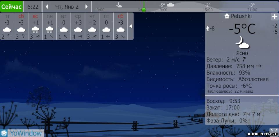279x137 pixels.
Task: Click the plus icon to add location
Action: tap(274, 17)
